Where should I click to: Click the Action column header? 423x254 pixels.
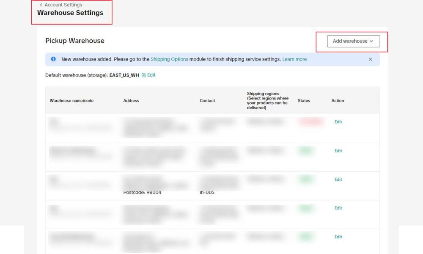(x=338, y=101)
